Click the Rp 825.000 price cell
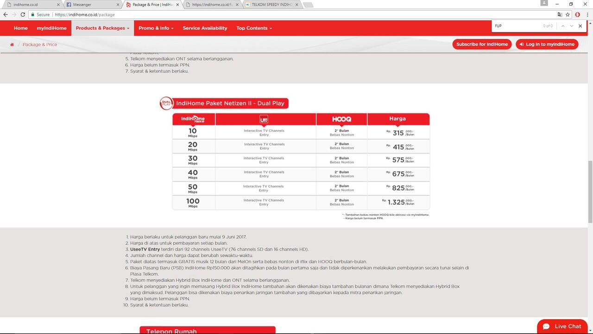This screenshot has height=334, width=593. (398, 188)
